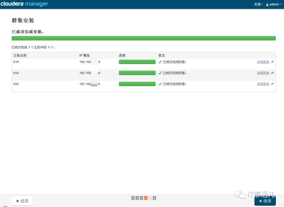
Task: Click external-link icon in h19 row
Action: 272,62
